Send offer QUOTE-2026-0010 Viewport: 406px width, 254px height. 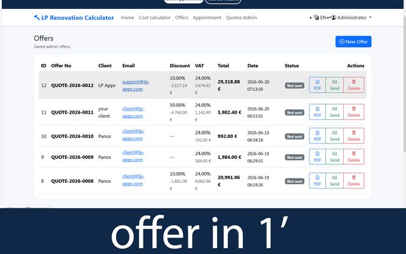[334, 136]
